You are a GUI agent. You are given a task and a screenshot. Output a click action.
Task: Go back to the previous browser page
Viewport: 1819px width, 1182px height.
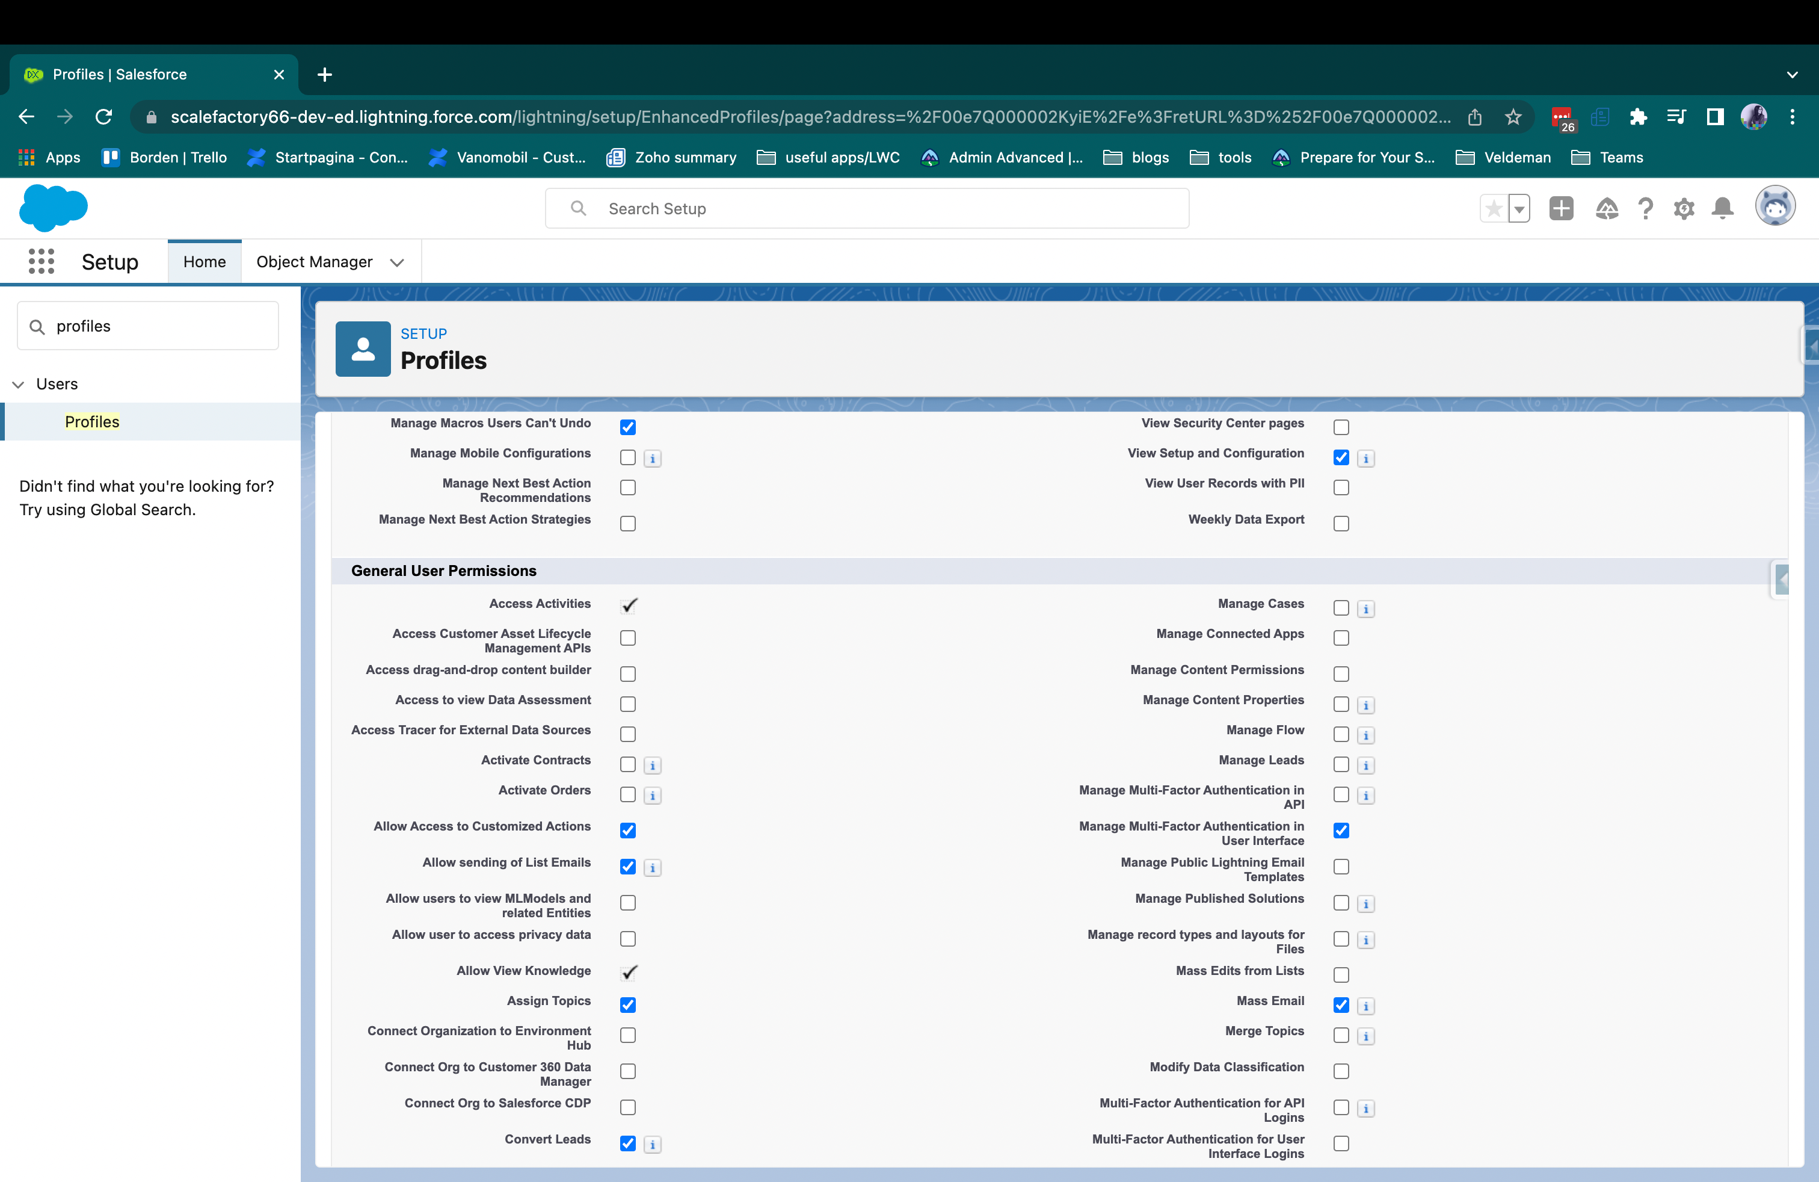pyautogui.click(x=26, y=116)
